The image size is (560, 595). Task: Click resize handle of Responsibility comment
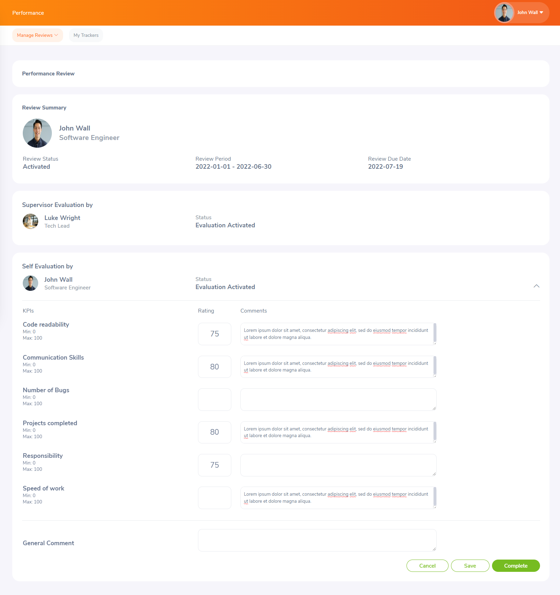click(434, 474)
